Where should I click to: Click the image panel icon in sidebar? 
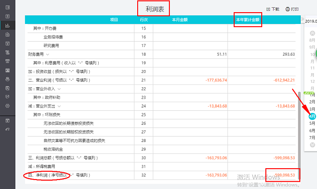coord(8,70)
